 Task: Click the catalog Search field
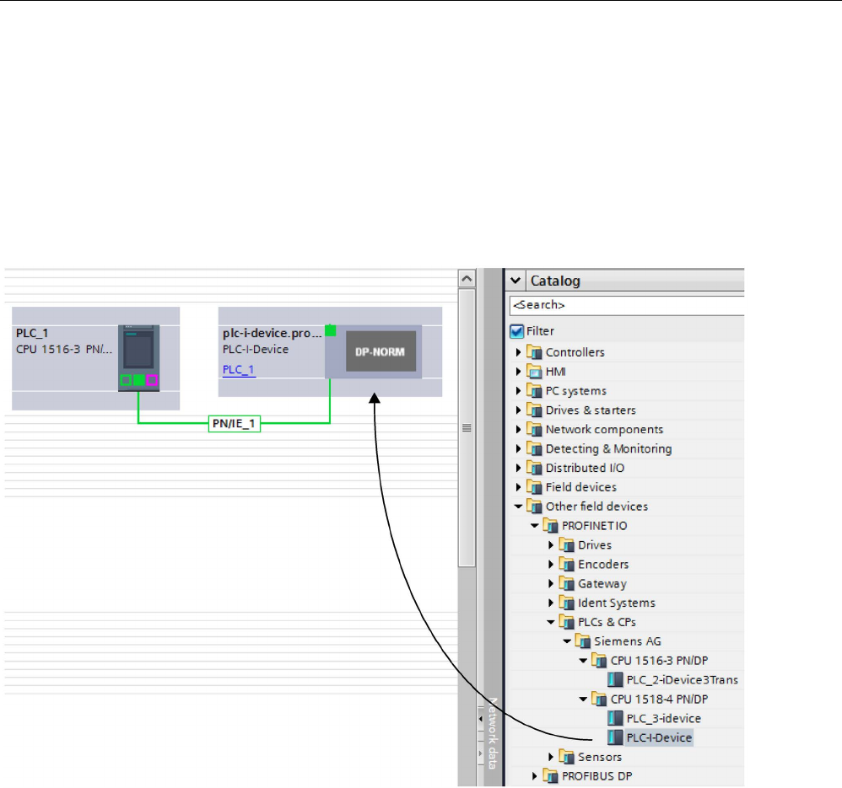627,305
